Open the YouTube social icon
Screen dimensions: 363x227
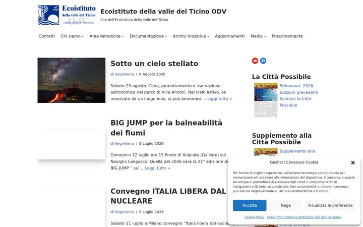click(x=255, y=61)
